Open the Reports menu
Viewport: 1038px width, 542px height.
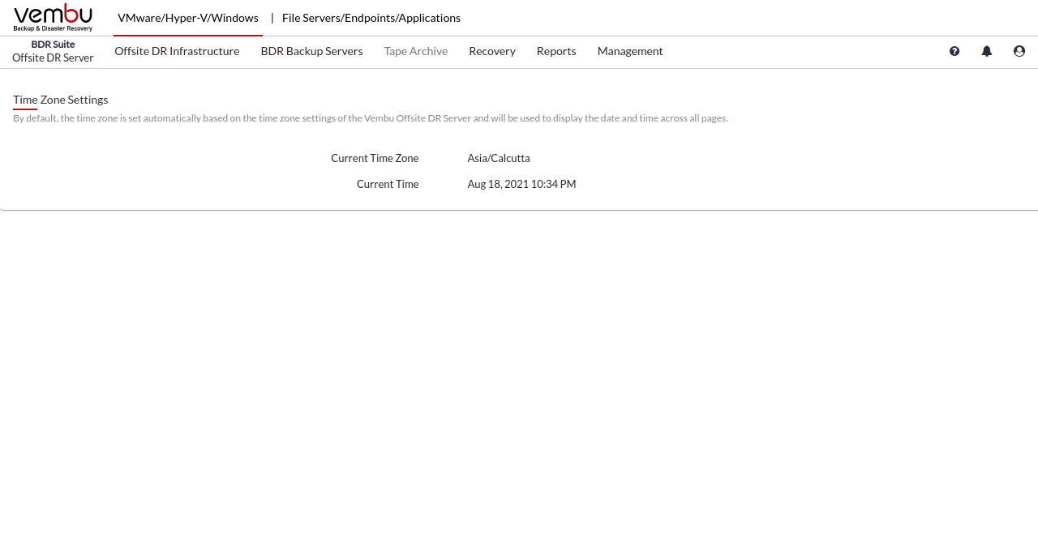pyautogui.click(x=556, y=51)
